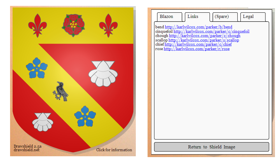The image size is (280, 168).
Task: Click the small white scallop shell
Action: point(42,122)
